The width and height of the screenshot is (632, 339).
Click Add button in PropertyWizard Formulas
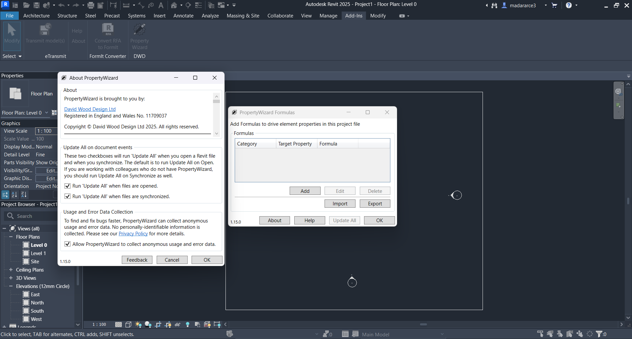pos(305,191)
